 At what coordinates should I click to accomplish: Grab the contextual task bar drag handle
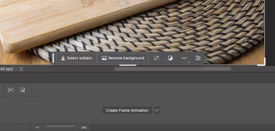coord(53,58)
